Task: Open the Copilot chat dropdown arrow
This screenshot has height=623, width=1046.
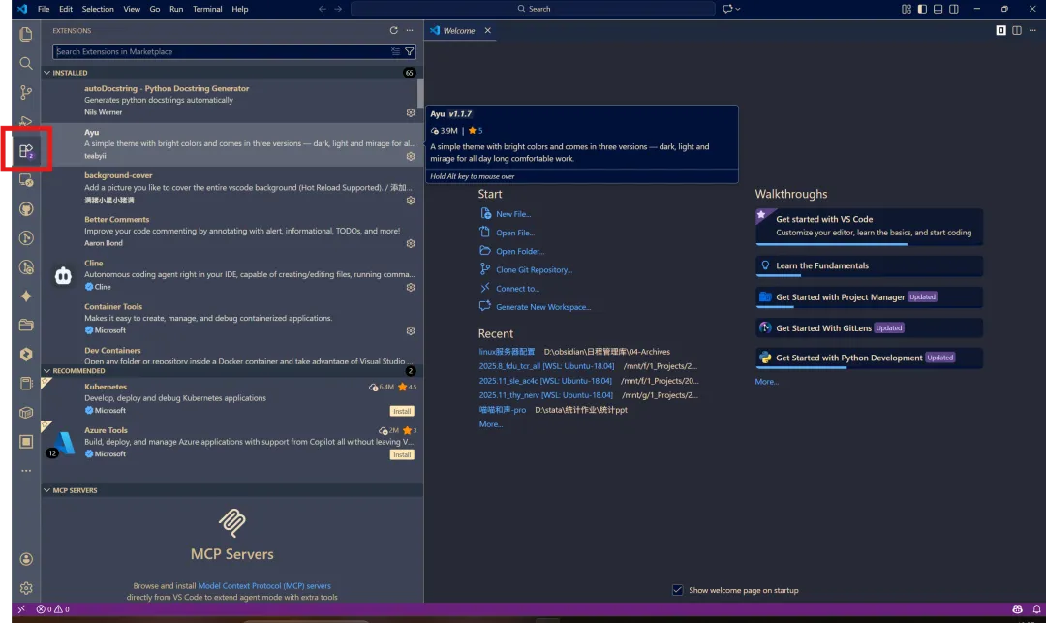Action: pos(738,9)
